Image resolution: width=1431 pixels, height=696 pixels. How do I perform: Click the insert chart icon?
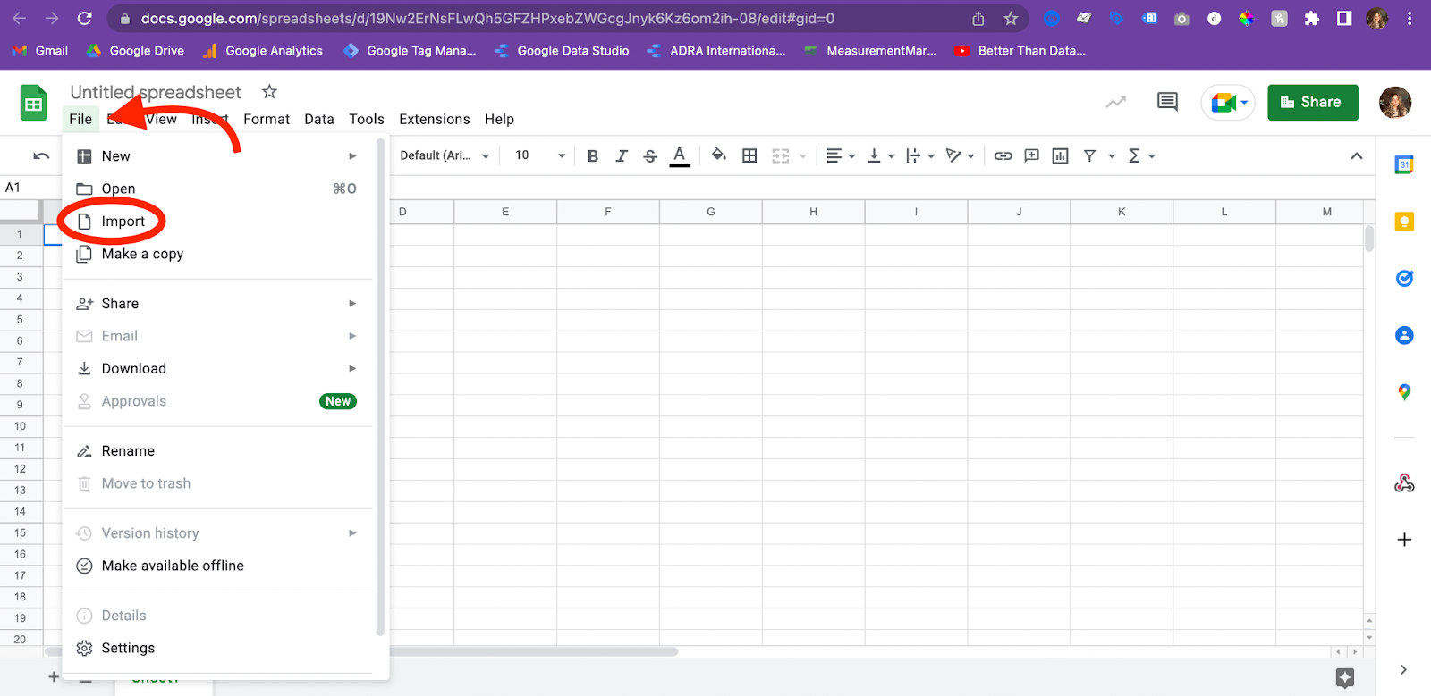click(x=1061, y=155)
